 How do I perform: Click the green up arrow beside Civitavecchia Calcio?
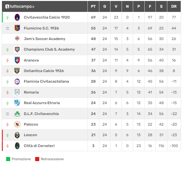pos(8,18)
